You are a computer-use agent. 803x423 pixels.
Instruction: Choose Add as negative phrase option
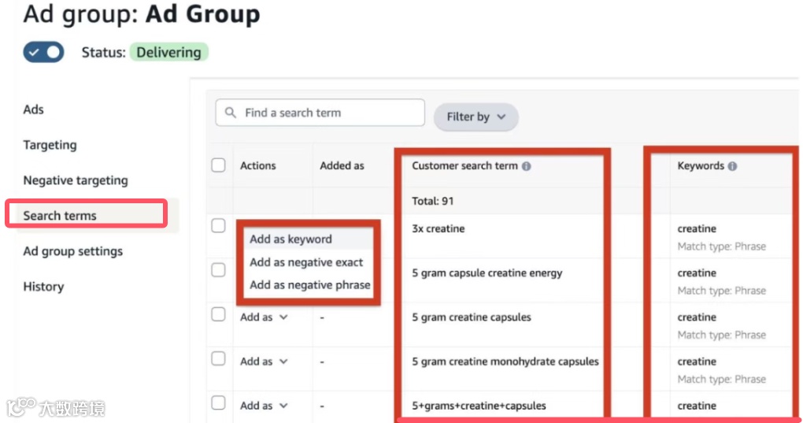pos(309,285)
